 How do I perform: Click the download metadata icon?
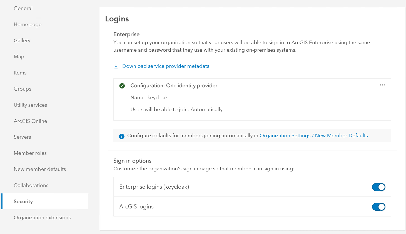click(116, 66)
